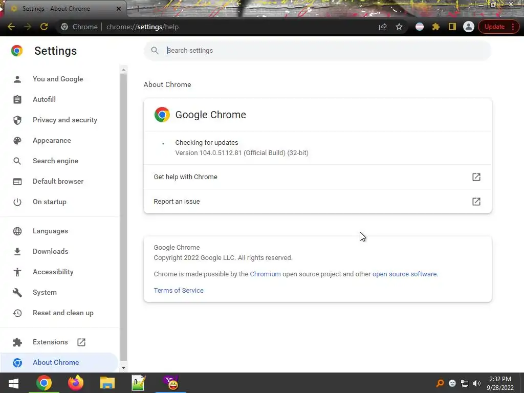The image size is (524, 393).
Task: Open the Yahoo Messenger taskbar icon
Action: pos(171,383)
